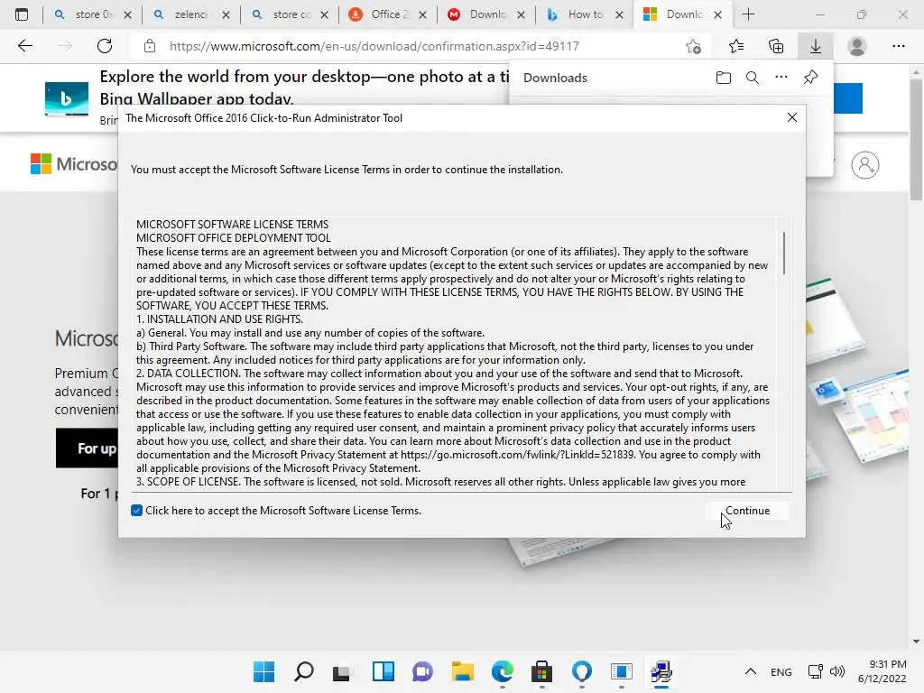The image size is (924, 693).
Task: Open File Explorer from the taskbar
Action: (463, 671)
